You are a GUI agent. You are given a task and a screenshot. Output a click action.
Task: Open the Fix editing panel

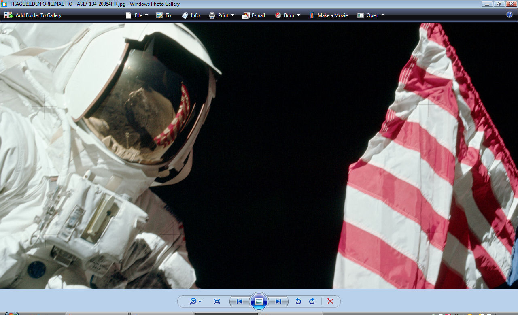tap(164, 15)
